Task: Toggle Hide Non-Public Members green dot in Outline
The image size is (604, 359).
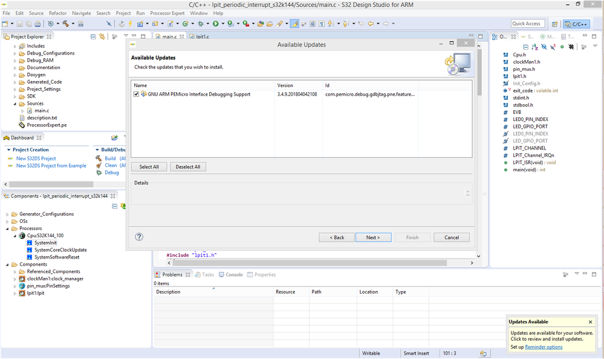Action: pyautogui.click(x=562, y=47)
